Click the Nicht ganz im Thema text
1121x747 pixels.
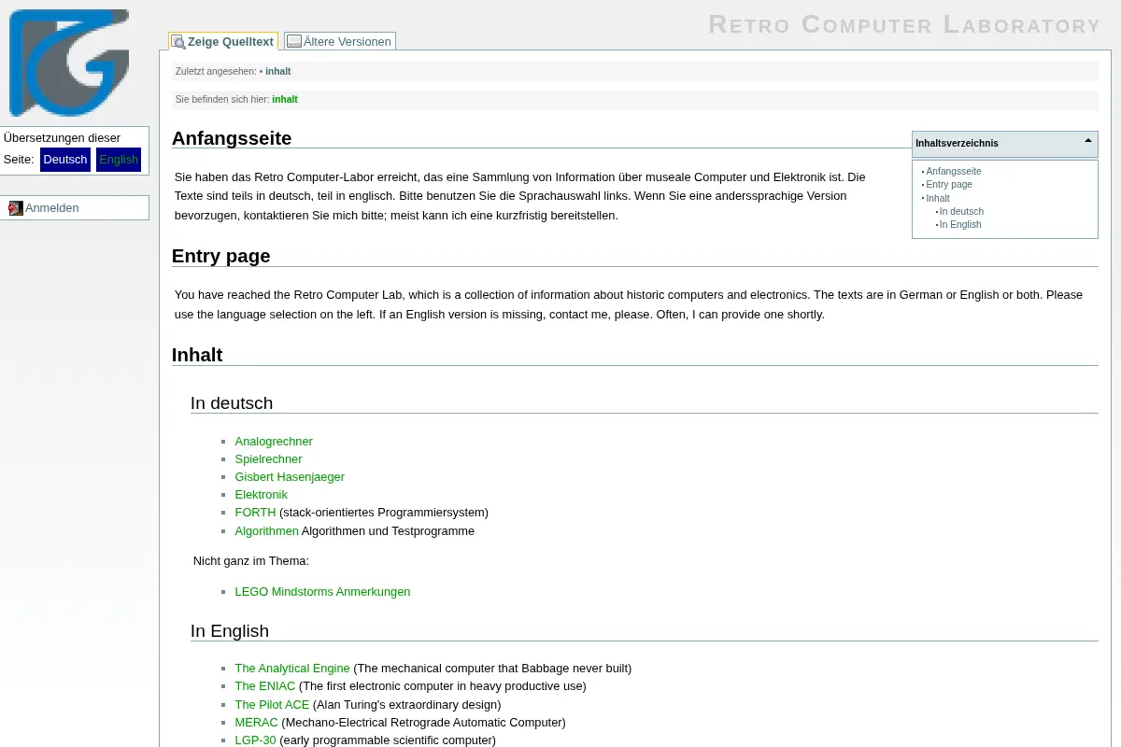pos(250,561)
